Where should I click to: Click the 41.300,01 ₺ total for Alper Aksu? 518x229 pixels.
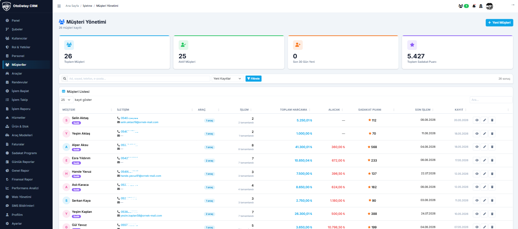click(x=304, y=147)
